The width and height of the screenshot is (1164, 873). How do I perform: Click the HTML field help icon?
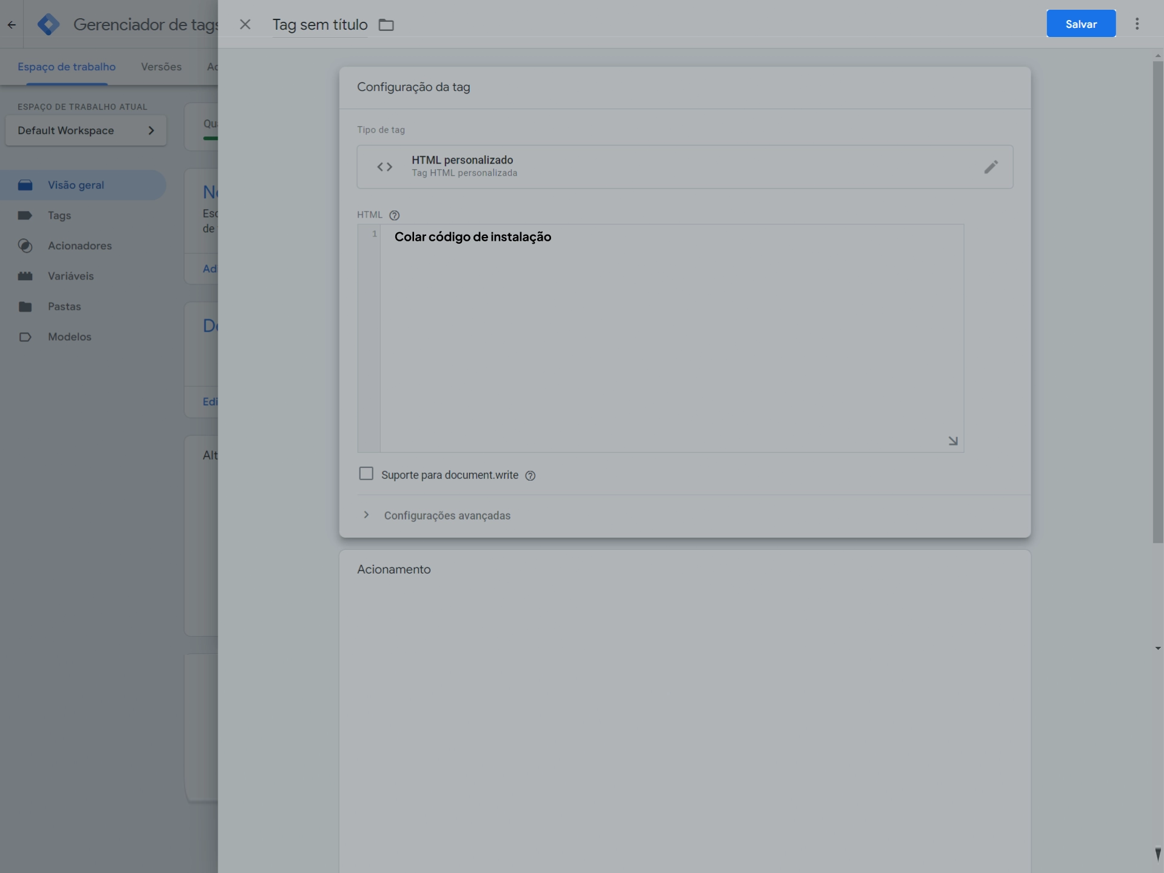point(394,215)
